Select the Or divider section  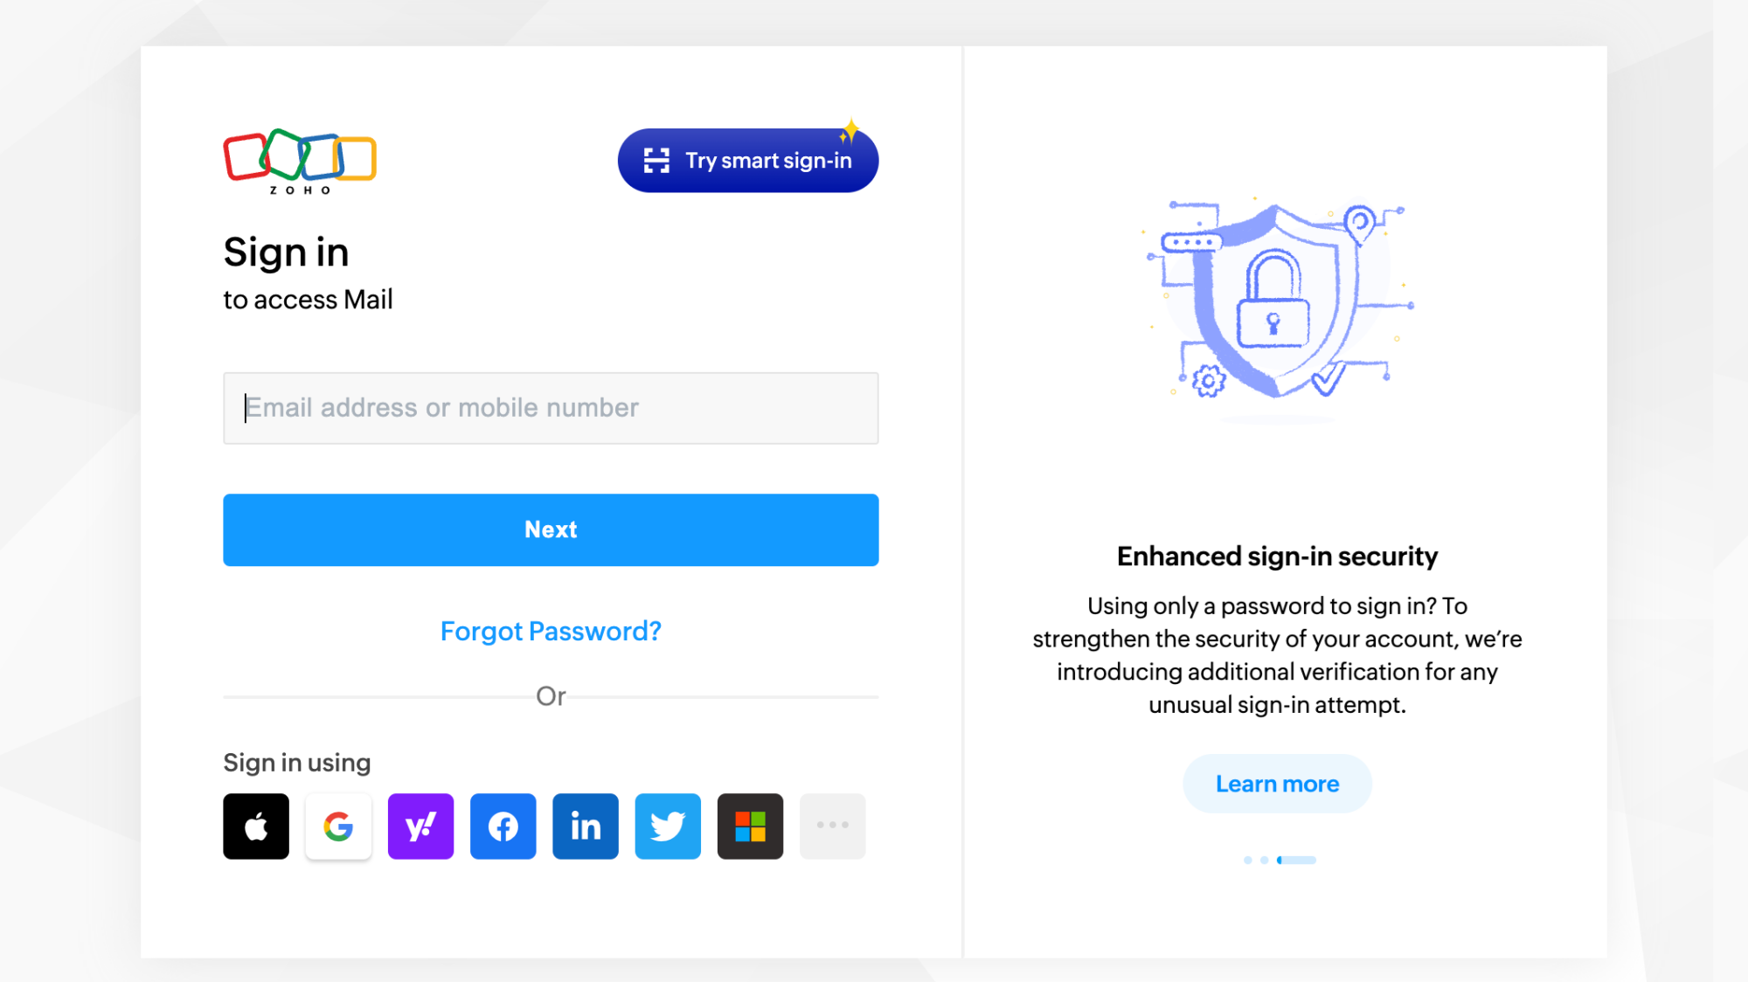tap(551, 696)
